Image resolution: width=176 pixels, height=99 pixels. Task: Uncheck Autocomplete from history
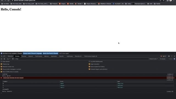[89, 67]
